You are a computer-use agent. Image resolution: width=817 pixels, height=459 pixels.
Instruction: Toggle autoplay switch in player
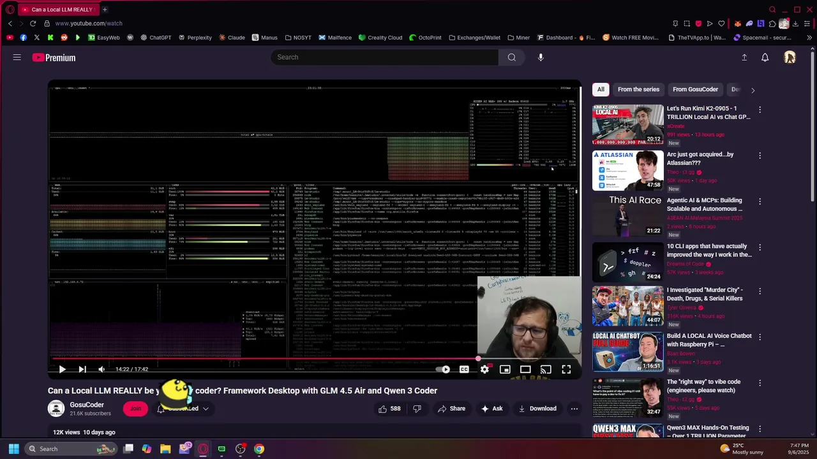point(443,369)
